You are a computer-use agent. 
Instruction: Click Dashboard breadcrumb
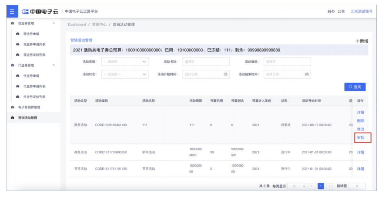[77, 24]
